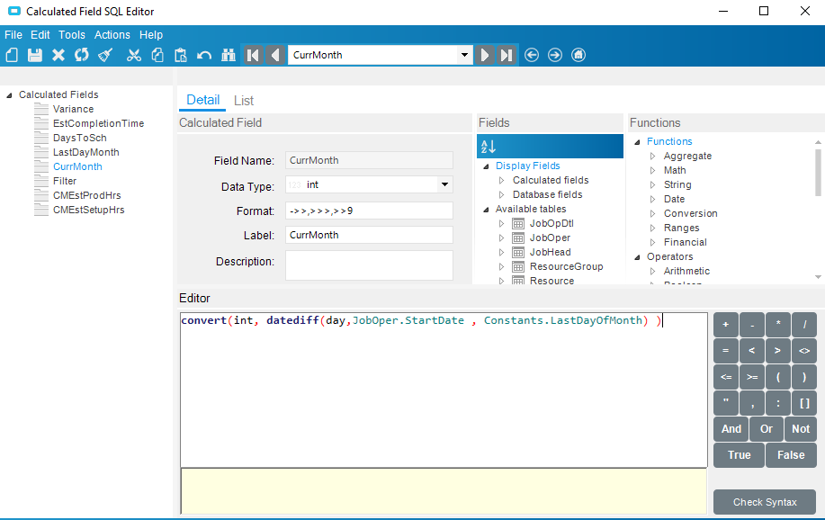Open the Tools menu
Viewport: 825px width, 520px height.
tap(72, 35)
